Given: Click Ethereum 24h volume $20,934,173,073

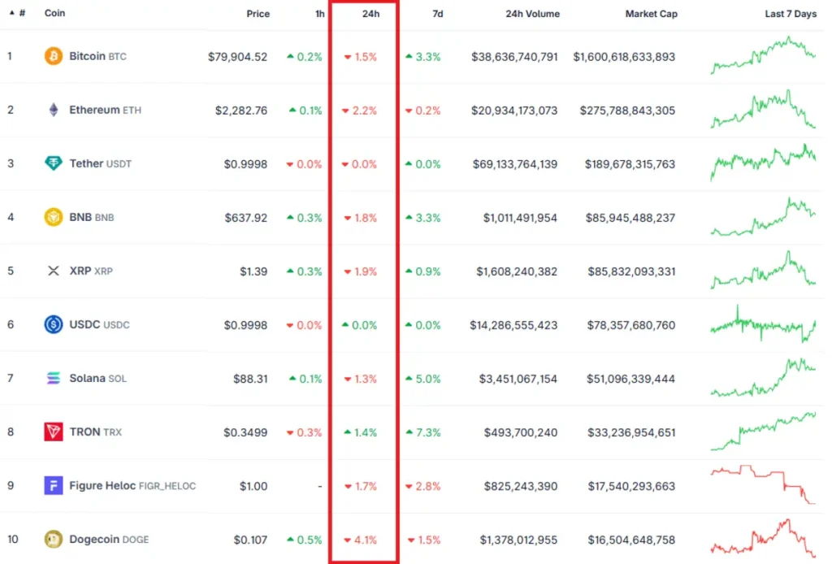Looking at the screenshot, I should [514, 111].
